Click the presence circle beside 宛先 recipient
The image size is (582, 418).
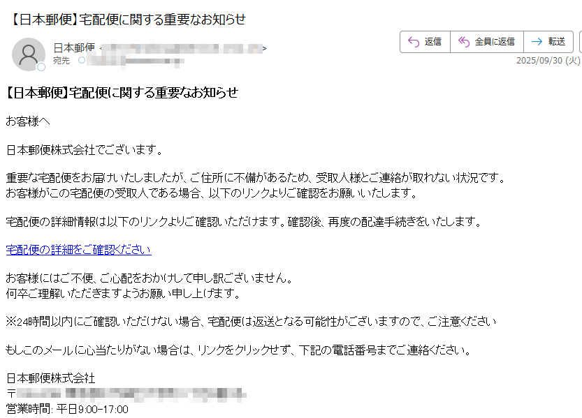[x=82, y=60]
